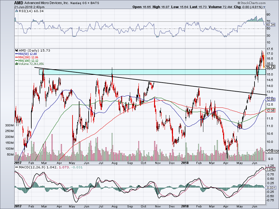This screenshot has width=279, height=209.
Task: Click the RSI indicator icon before RSI(14)
Action: [x=16, y=11]
